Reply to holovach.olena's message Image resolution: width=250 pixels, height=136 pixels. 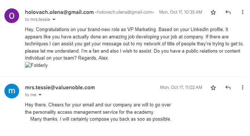click(228, 12)
